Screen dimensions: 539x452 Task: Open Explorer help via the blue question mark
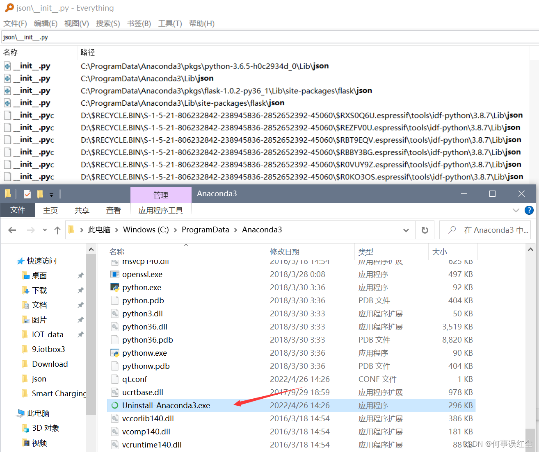tap(529, 210)
